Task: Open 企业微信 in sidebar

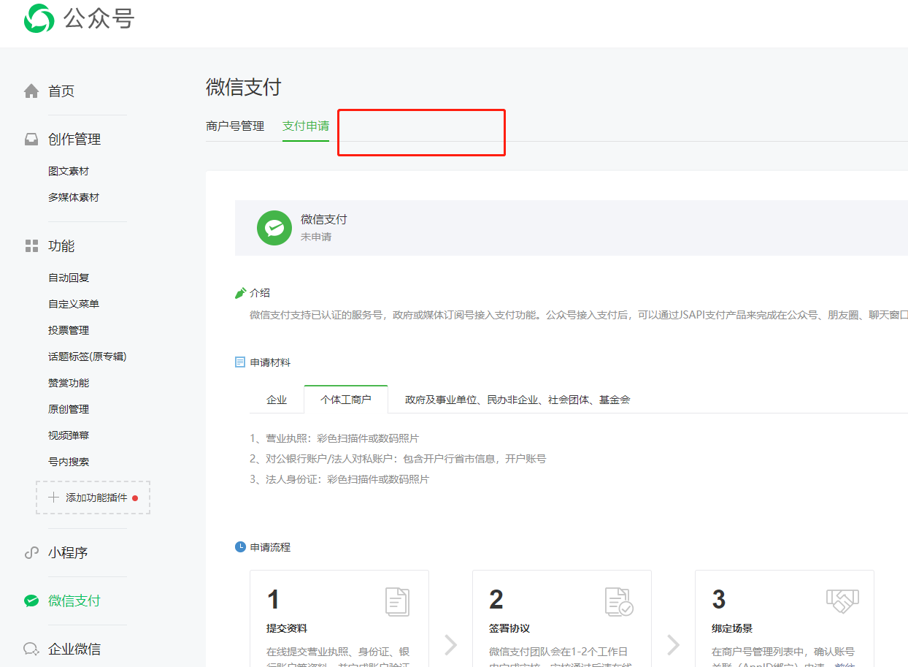Action: pos(74,649)
